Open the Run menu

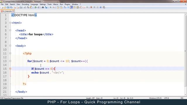[x=61, y=4]
